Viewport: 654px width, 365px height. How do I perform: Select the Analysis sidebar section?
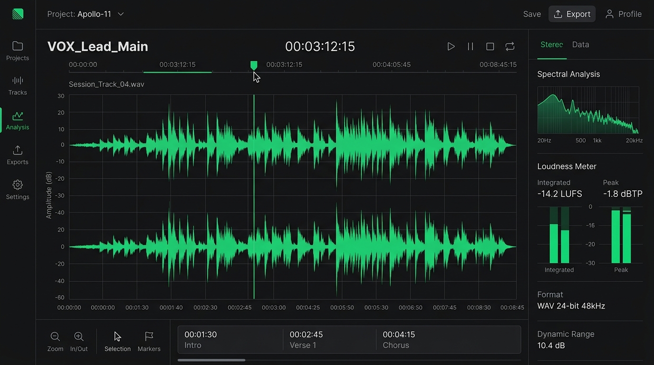(x=18, y=121)
